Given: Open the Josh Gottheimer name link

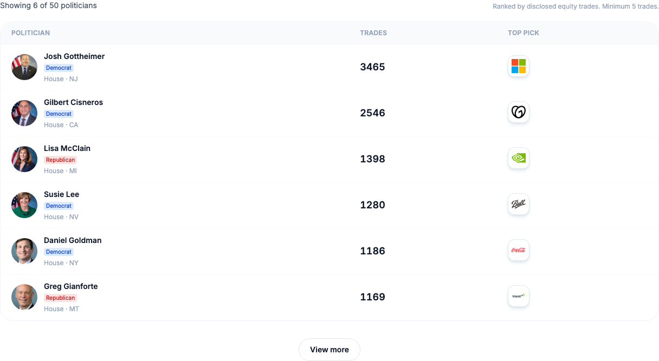Looking at the screenshot, I should (x=74, y=56).
